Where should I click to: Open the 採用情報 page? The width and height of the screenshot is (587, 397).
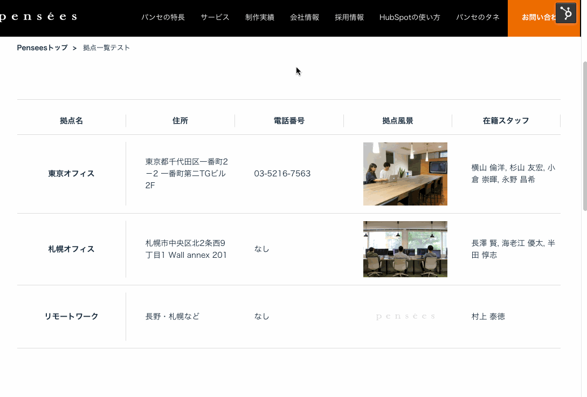[x=349, y=17]
